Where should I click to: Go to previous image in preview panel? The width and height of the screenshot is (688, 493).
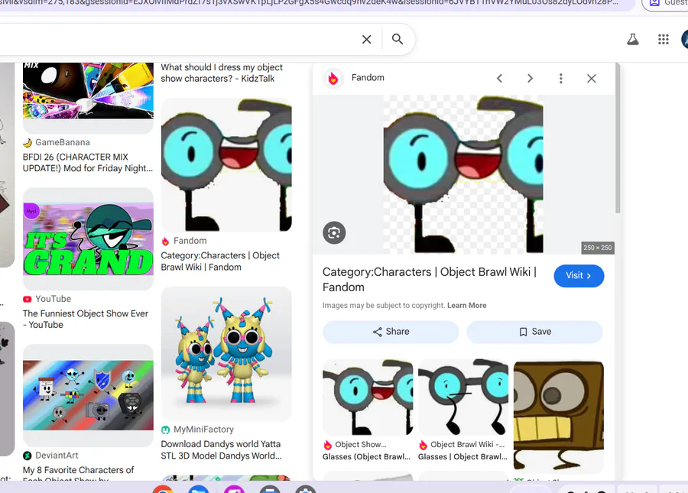tap(499, 79)
